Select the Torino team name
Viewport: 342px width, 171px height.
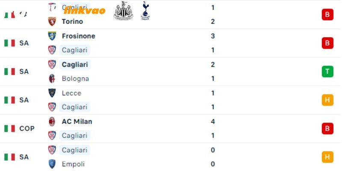pyautogui.click(x=72, y=22)
